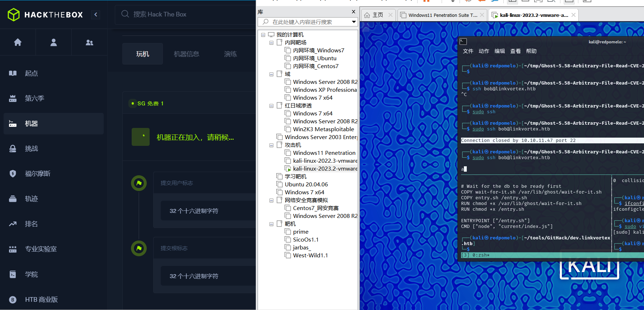Click the trend arrow icon next to 排名
The width and height of the screenshot is (644, 310).
[13, 224]
